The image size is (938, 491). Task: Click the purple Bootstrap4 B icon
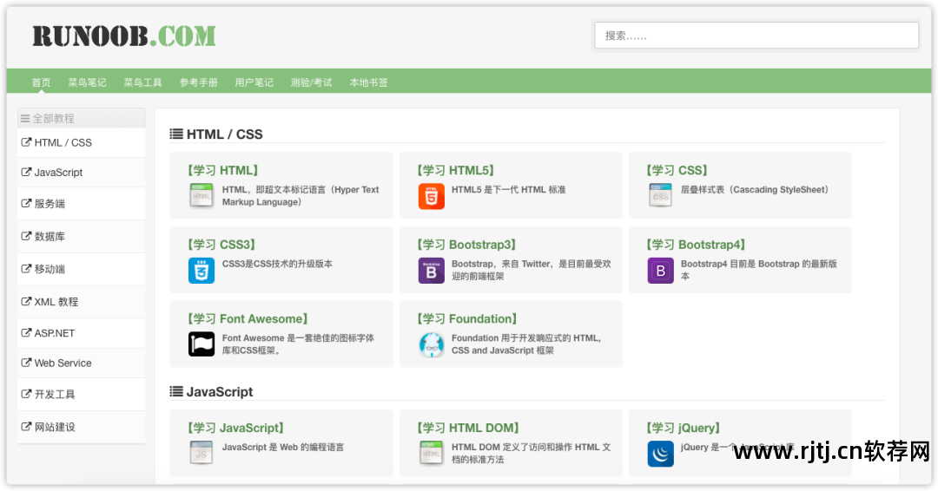tap(660, 271)
